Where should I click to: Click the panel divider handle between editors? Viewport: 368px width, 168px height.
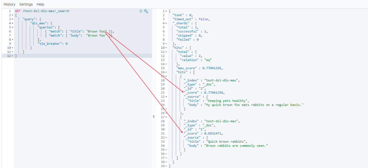(x=154, y=116)
